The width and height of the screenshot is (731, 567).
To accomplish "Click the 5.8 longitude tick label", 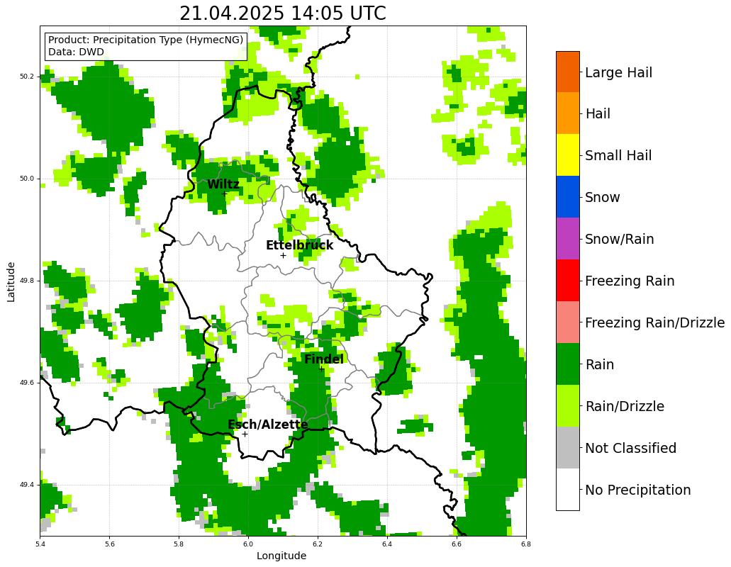I will click(179, 544).
